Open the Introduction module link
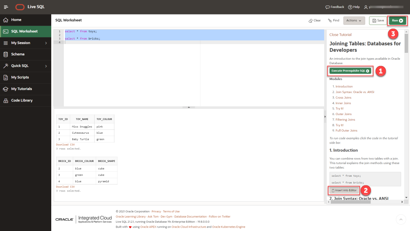The image size is (410, 231). 344,86
